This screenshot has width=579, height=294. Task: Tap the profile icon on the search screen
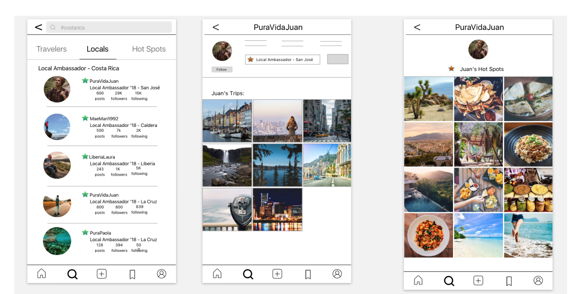click(162, 274)
